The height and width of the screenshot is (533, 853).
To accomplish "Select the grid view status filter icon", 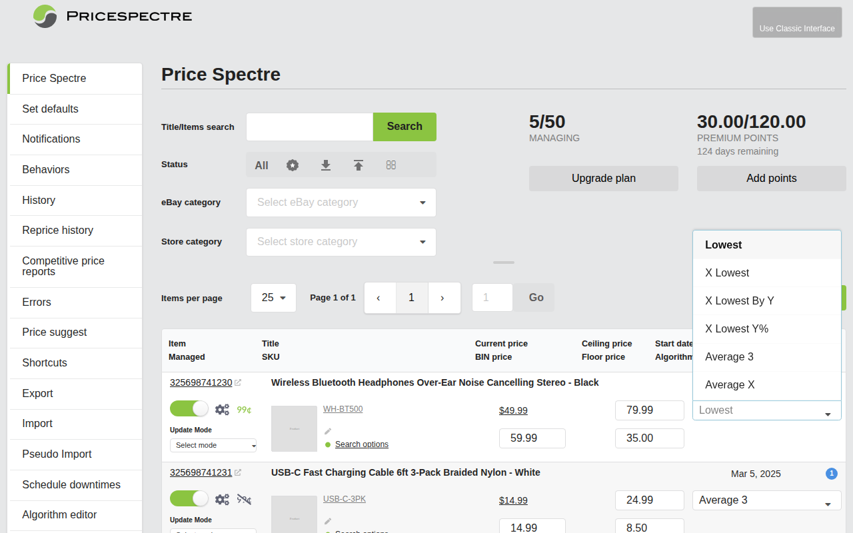I will (x=391, y=165).
